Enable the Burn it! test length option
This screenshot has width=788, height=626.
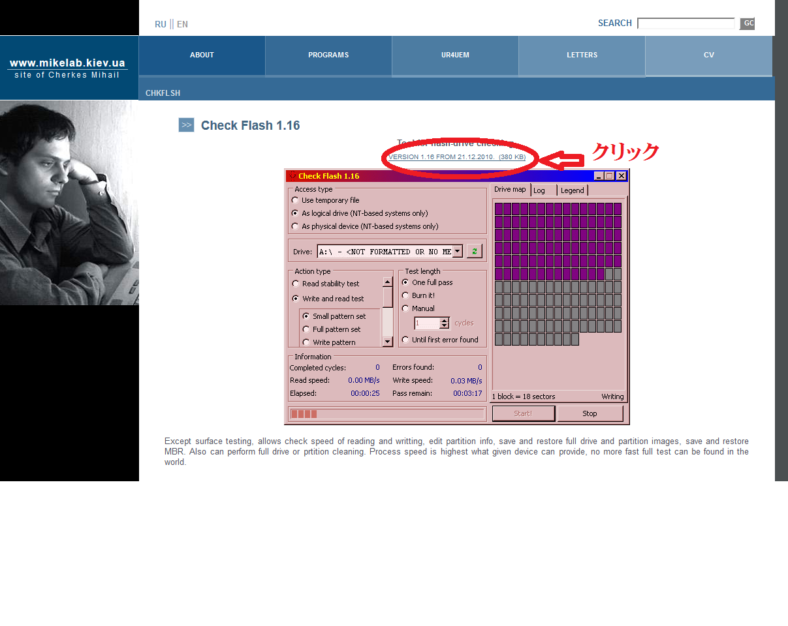tap(405, 295)
